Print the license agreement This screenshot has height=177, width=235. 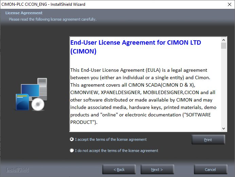coord(208,140)
